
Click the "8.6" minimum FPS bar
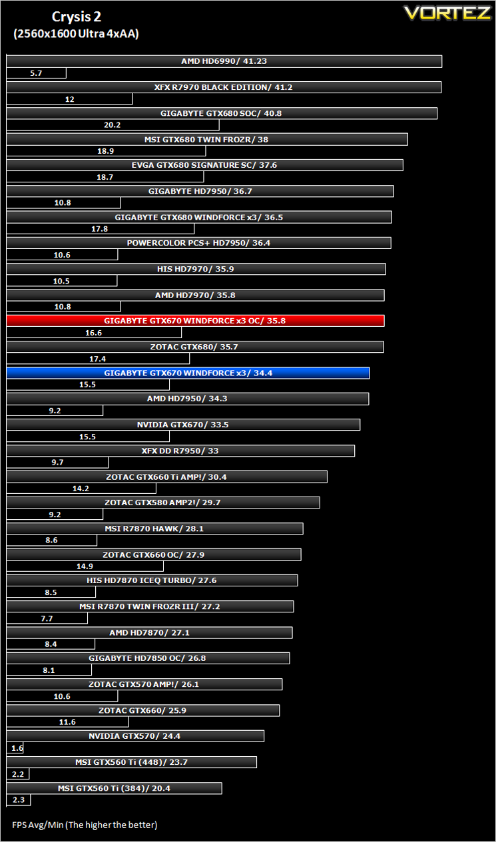tap(51, 541)
